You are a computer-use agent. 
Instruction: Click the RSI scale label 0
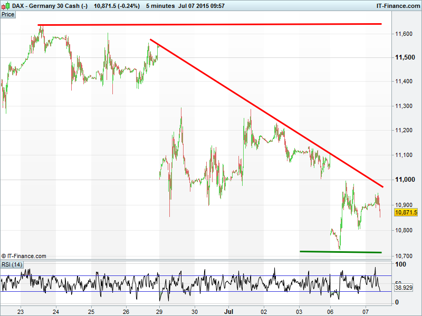tap(397, 302)
